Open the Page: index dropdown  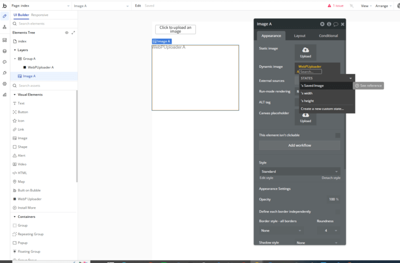click(x=40, y=5)
